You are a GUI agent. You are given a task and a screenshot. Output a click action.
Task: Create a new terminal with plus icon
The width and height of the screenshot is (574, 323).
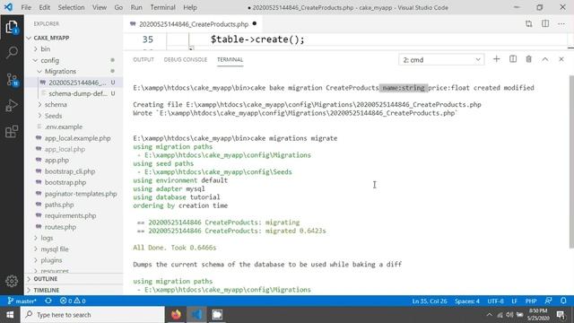pyautogui.click(x=496, y=59)
